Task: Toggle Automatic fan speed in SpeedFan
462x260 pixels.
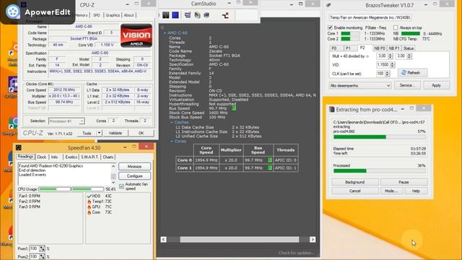Action: [121, 186]
